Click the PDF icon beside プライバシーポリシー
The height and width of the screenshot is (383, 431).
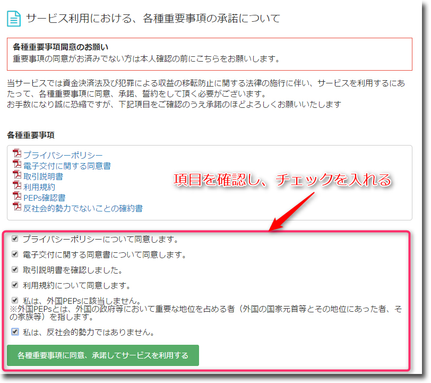[x=17, y=153]
